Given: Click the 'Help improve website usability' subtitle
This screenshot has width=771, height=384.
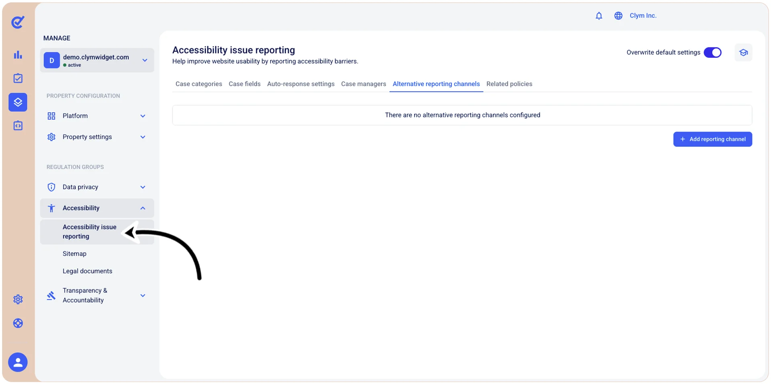Looking at the screenshot, I should [x=265, y=62].
